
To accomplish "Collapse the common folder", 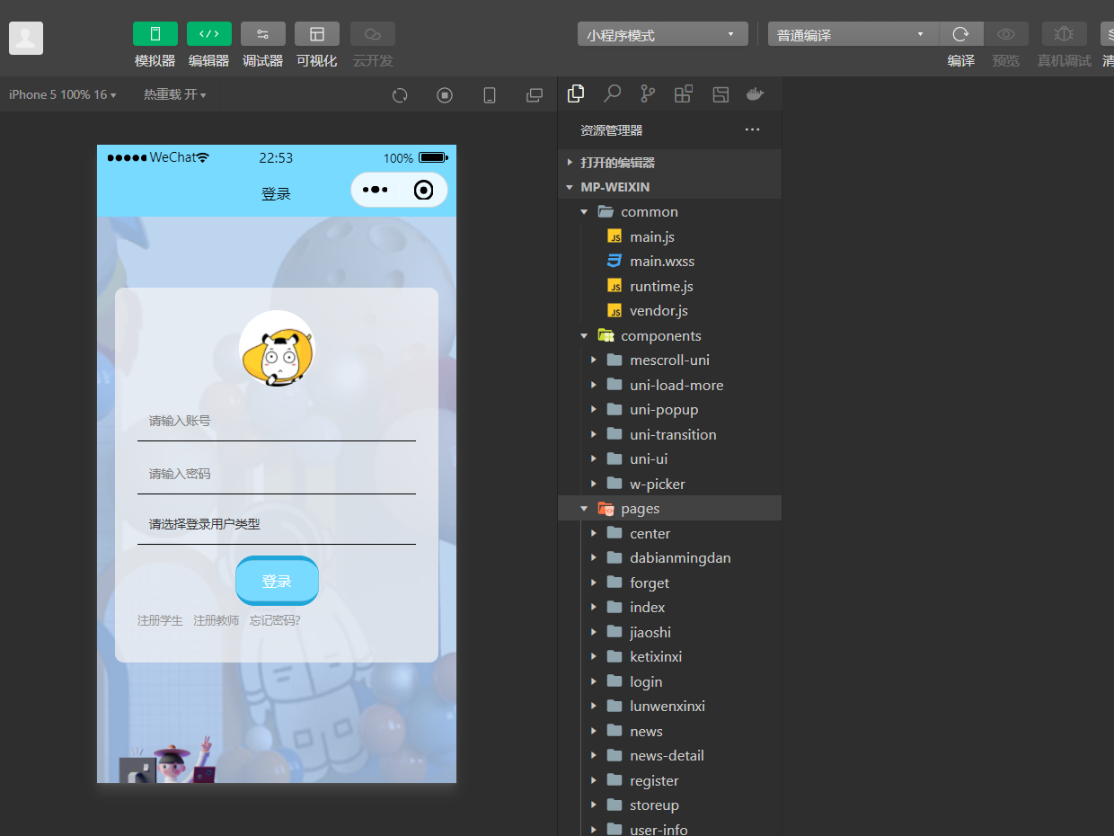I will pos(669,212).
